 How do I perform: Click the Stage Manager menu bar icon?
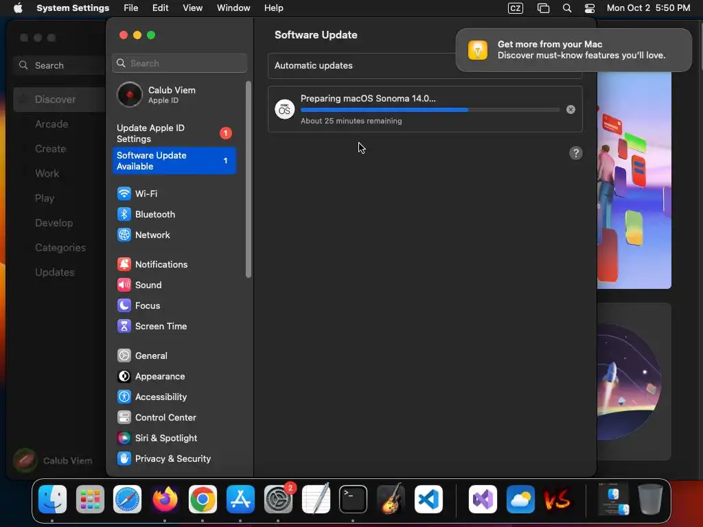[544, 8]
